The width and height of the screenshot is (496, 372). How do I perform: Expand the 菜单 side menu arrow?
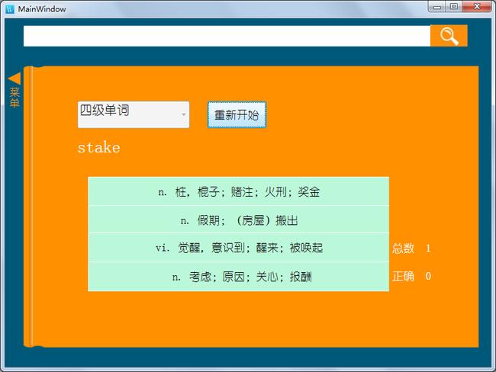(14, 79)
